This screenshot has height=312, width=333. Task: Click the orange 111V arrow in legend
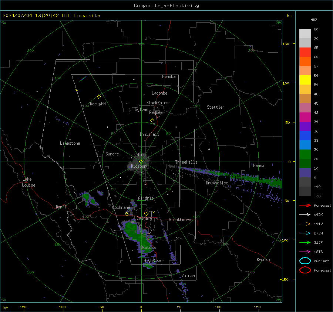click(305, 224)
